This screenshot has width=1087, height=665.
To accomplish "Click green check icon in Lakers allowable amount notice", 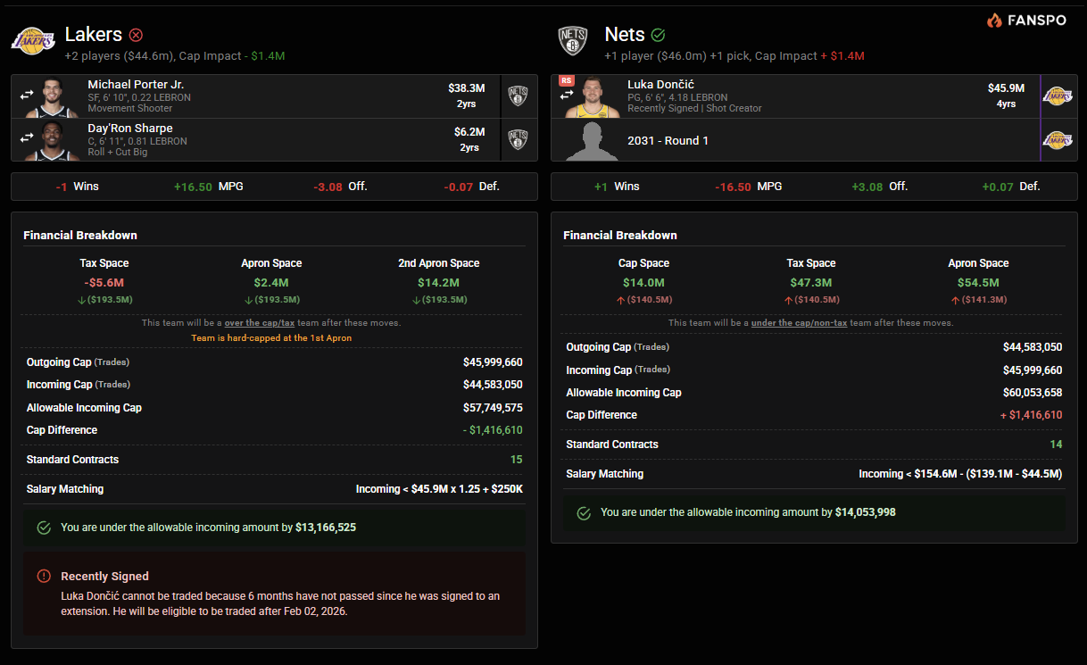I will point(44,528).
